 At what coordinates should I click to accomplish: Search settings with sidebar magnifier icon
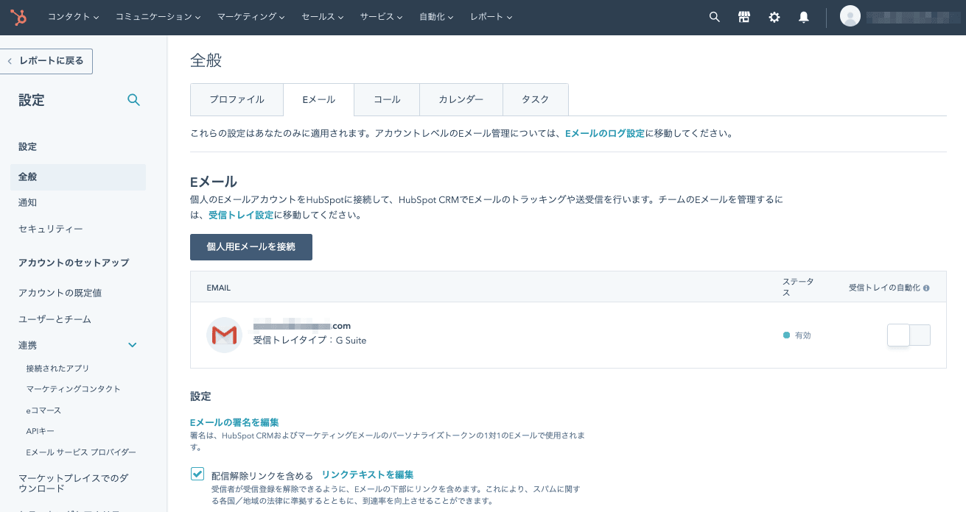coord(133,99)
